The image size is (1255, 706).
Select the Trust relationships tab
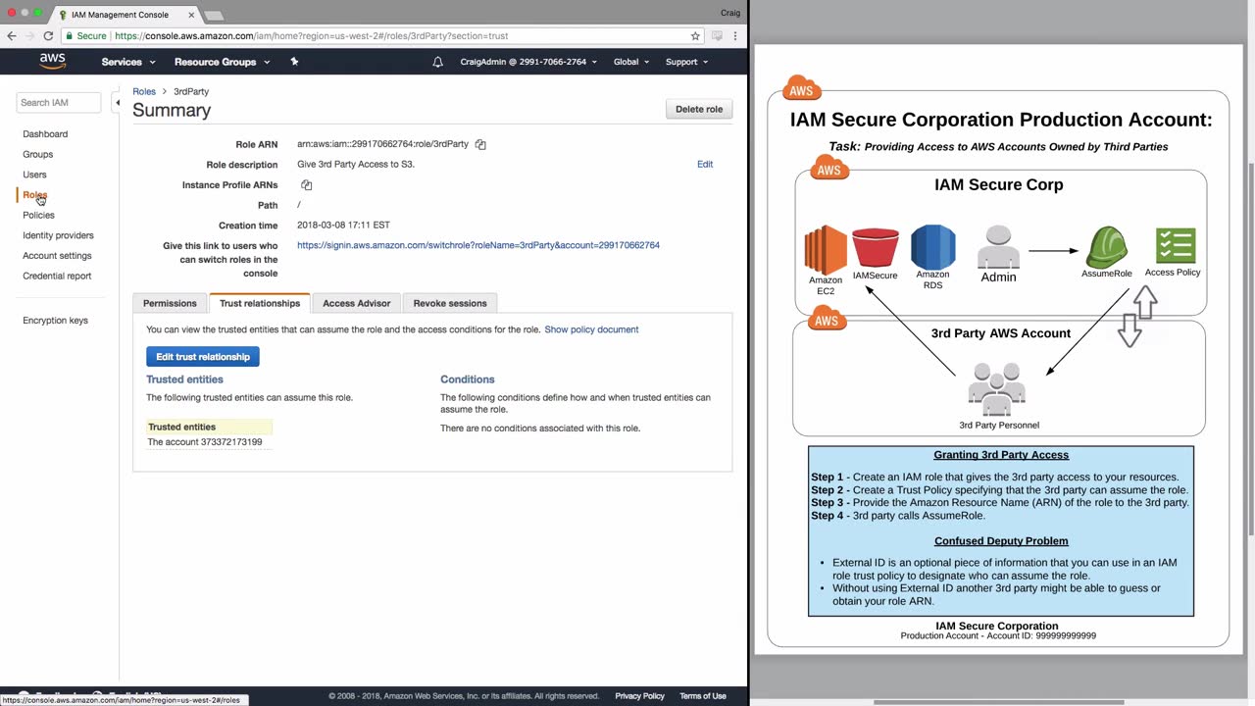coord(260,303)
